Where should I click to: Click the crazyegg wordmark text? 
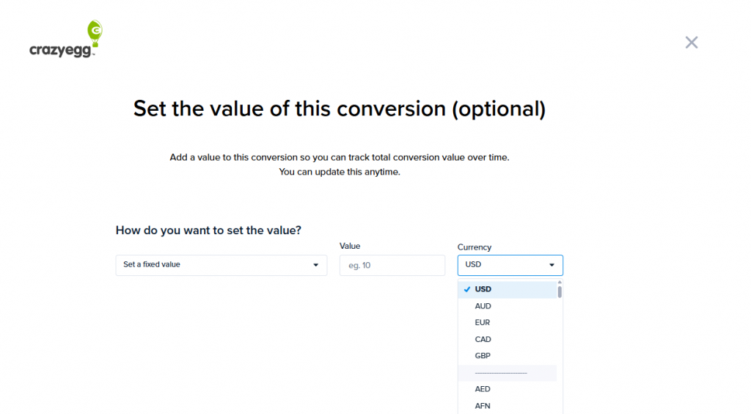pos(62,51)
